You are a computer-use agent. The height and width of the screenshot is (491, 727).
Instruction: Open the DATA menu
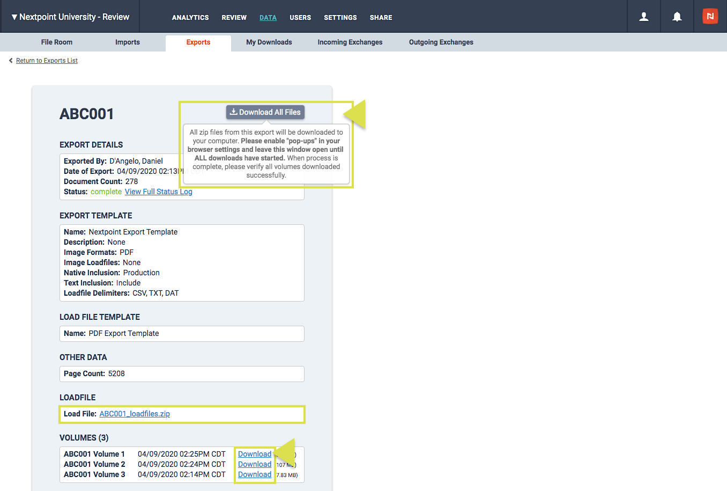click(x=268, y=17)
